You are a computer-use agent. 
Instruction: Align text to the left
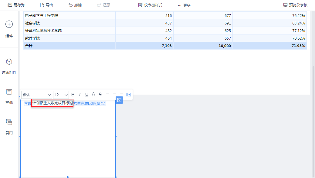pos(108,95)
